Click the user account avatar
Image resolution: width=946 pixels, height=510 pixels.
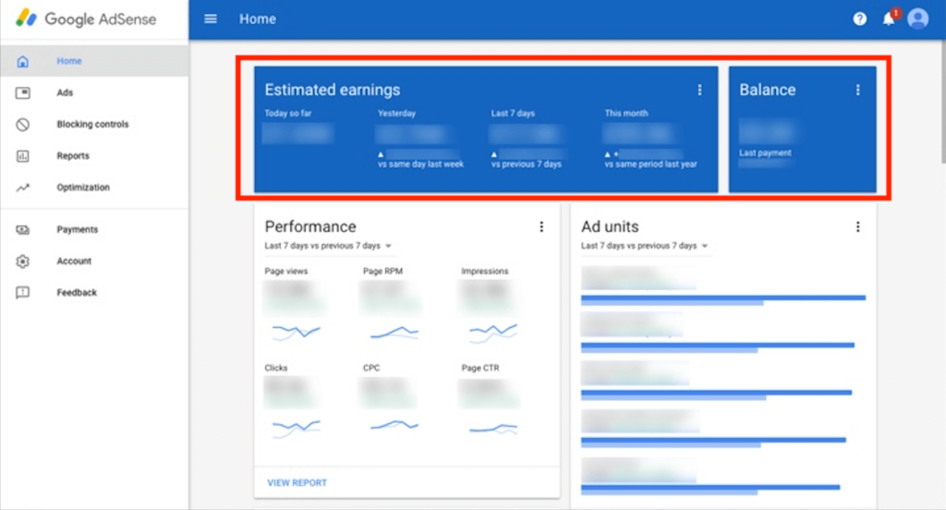(917, 18)
